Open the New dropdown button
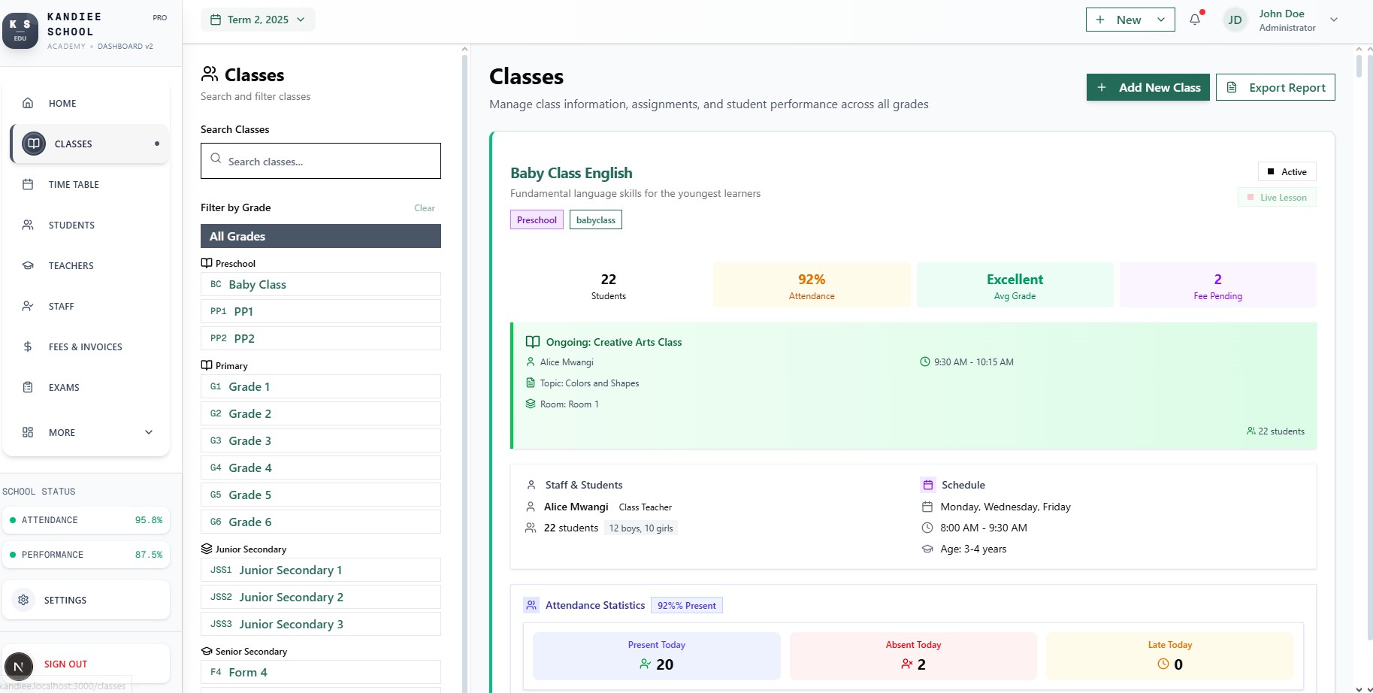 pos(1130,20)
